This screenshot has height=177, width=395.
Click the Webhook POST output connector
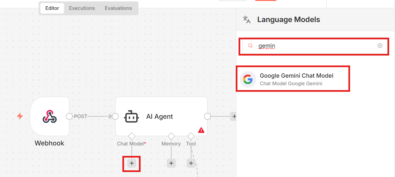pos(69,116)
